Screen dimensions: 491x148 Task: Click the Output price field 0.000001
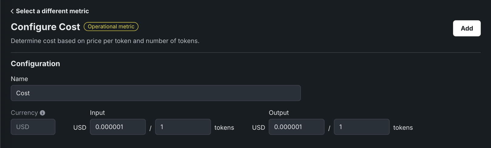(x=296, y=127)
